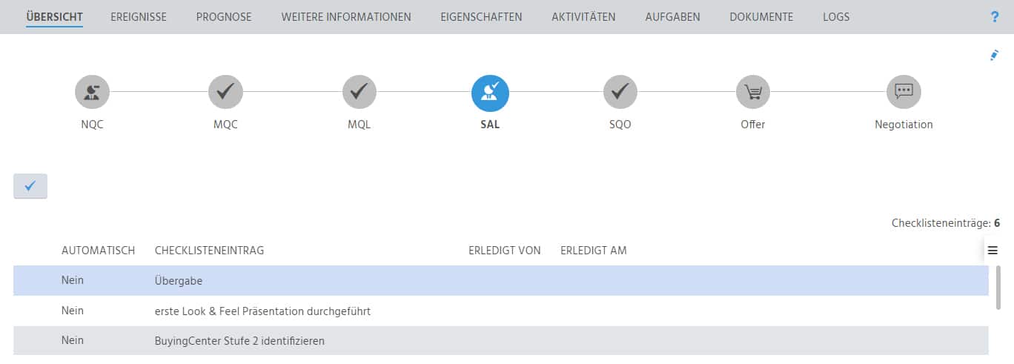The image size is (1014, 364).
Task: Select the SQO checkmark stage icon
Action: [x=620, y=92]
